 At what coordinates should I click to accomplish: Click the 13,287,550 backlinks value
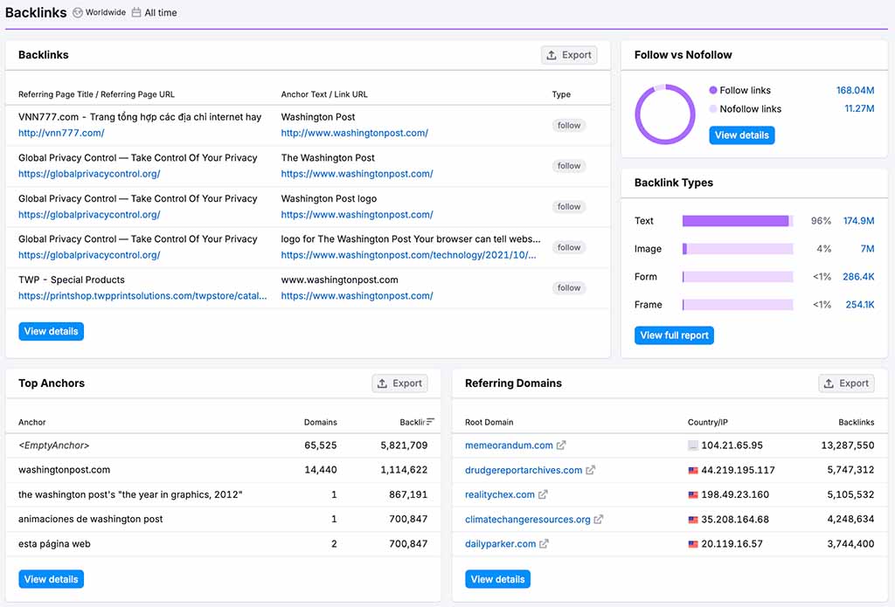point(848,445)
